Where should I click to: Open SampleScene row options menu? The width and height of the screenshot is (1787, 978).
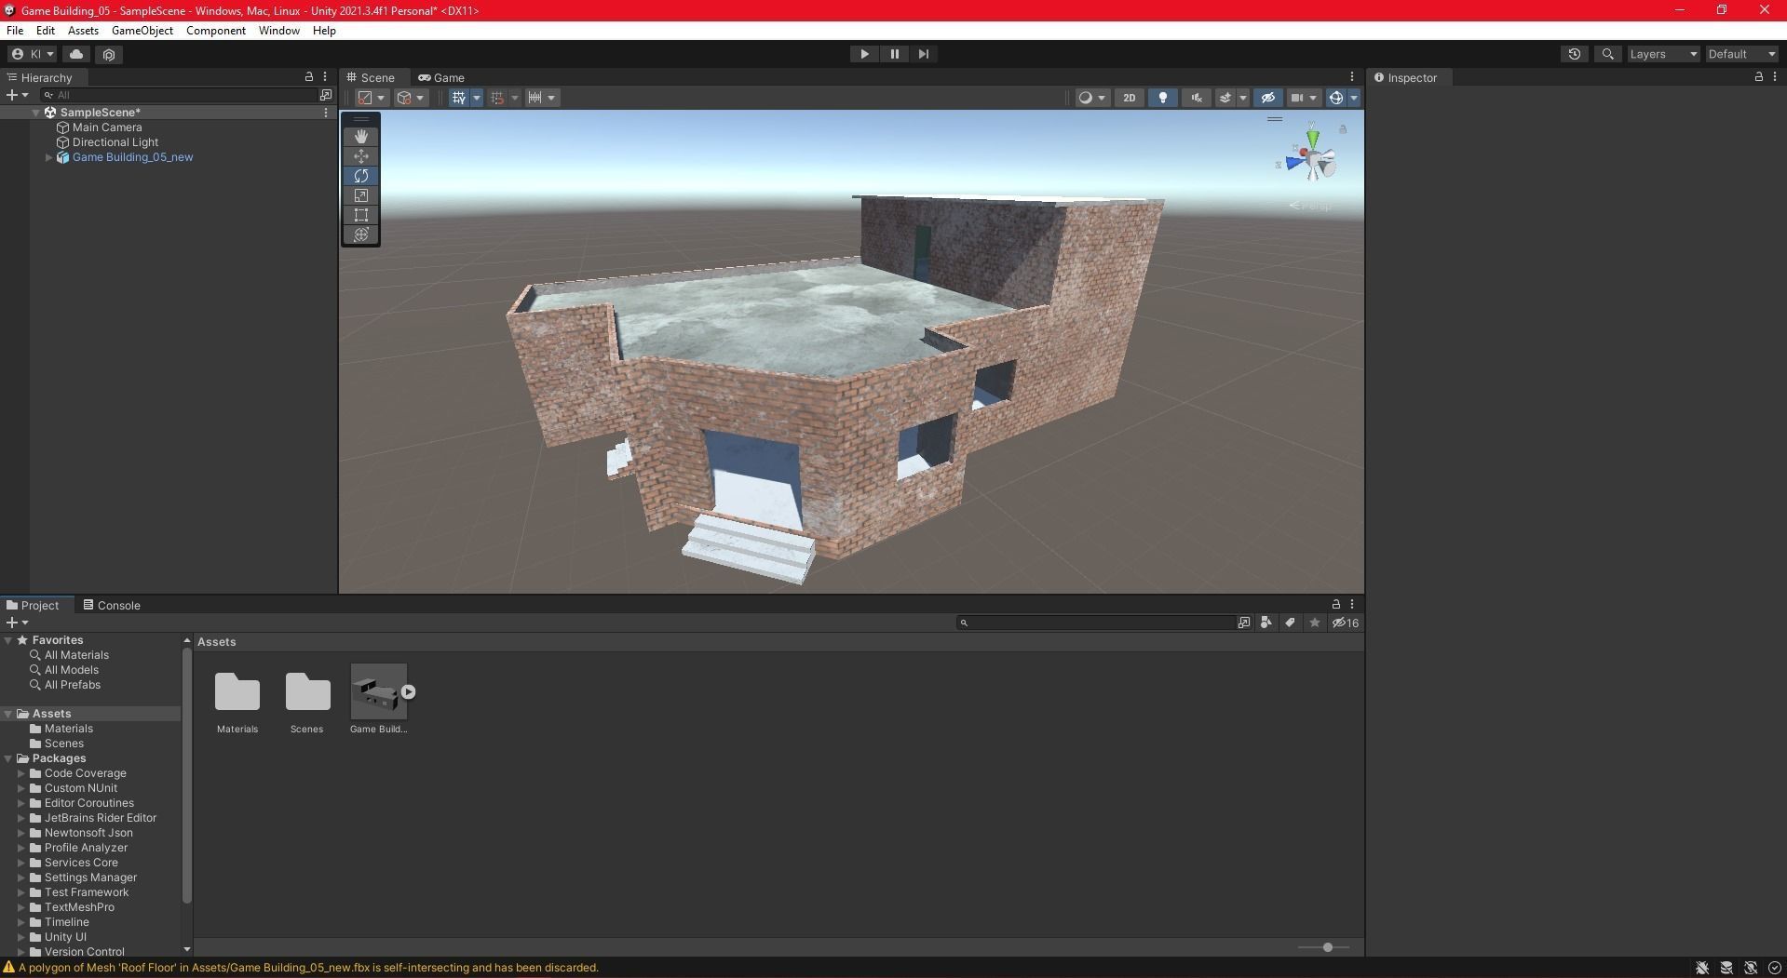[x=326, y=113]
